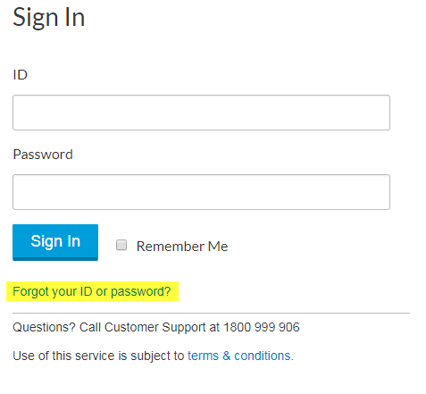The height and width of the screenshot is (394, 426).
Task: Click the word 'terms' in the blue link
Action: click(203, 356)
